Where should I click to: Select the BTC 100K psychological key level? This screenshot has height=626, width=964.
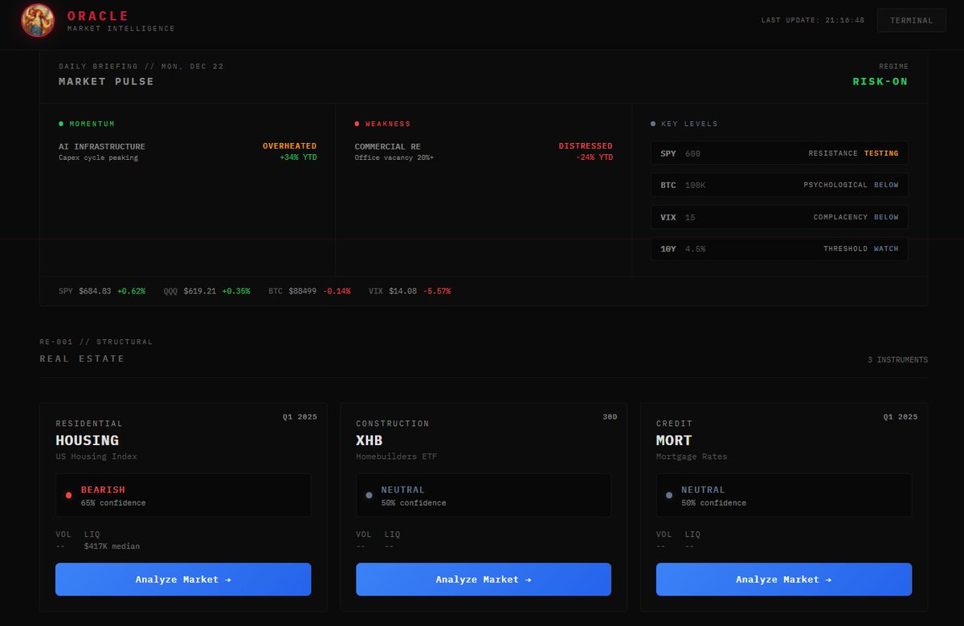[779, 185]
